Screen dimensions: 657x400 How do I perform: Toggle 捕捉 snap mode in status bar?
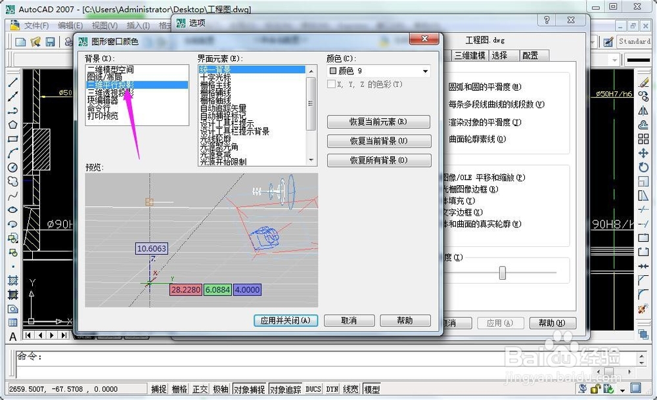(159, 389)
